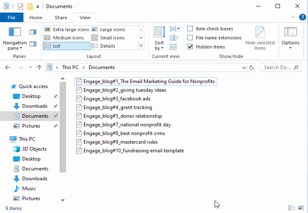Switch to the Share tab

pos(61,18)
